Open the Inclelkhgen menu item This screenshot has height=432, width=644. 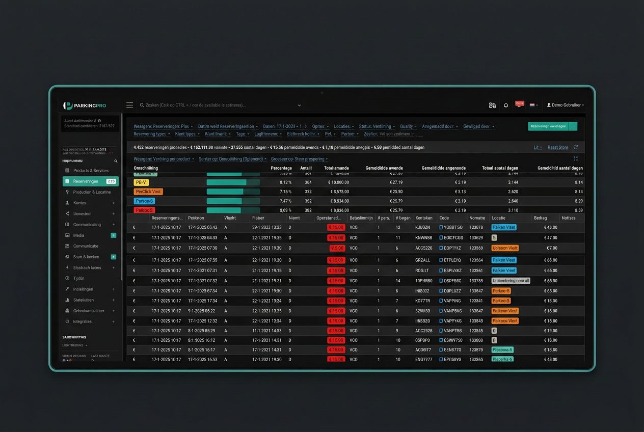pyautogui.click(x=91, y=289)
